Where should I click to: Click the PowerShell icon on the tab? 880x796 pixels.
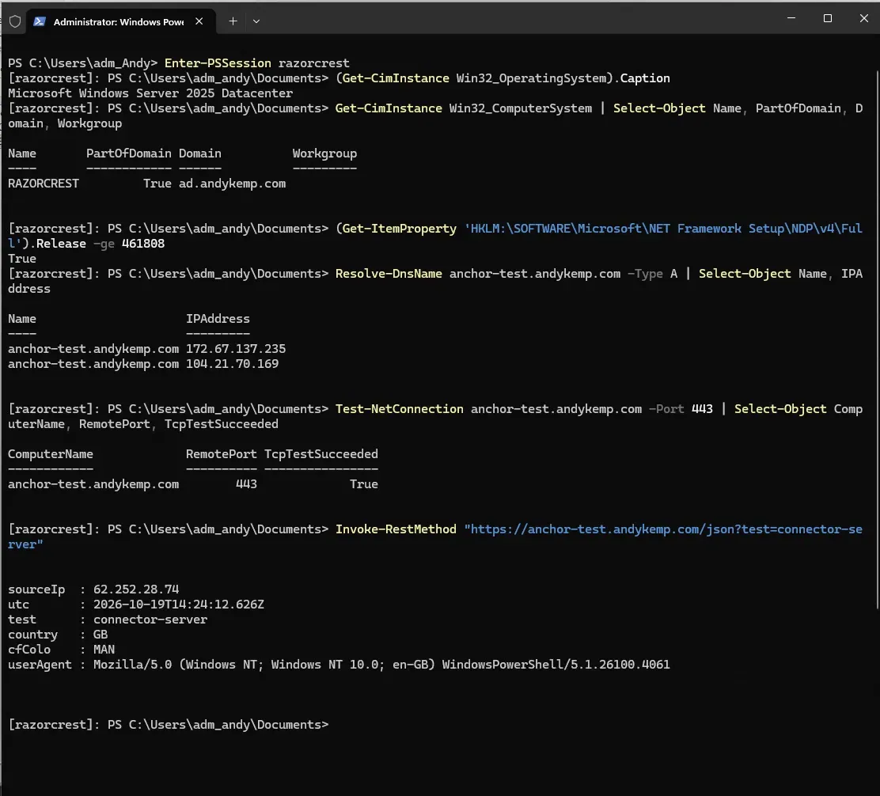[40, 21]
